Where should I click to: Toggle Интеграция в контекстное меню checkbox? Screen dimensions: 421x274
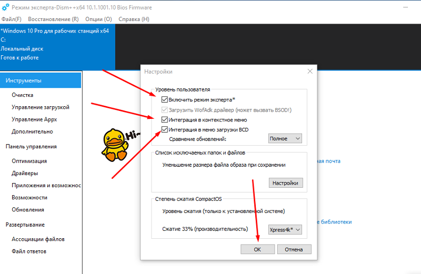coord(165,120)
